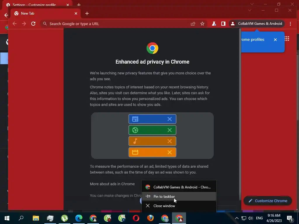Click the Enhanced ad privacy in Chrome heading
This screenshot has width=299, height=224.
(x=152, y=62)
